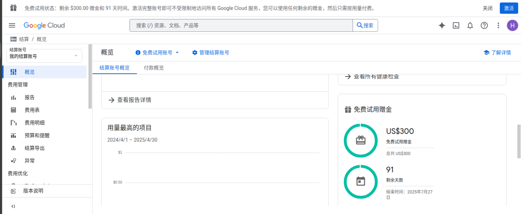Click the Search button
521x214 pixels.
point(365,25)
